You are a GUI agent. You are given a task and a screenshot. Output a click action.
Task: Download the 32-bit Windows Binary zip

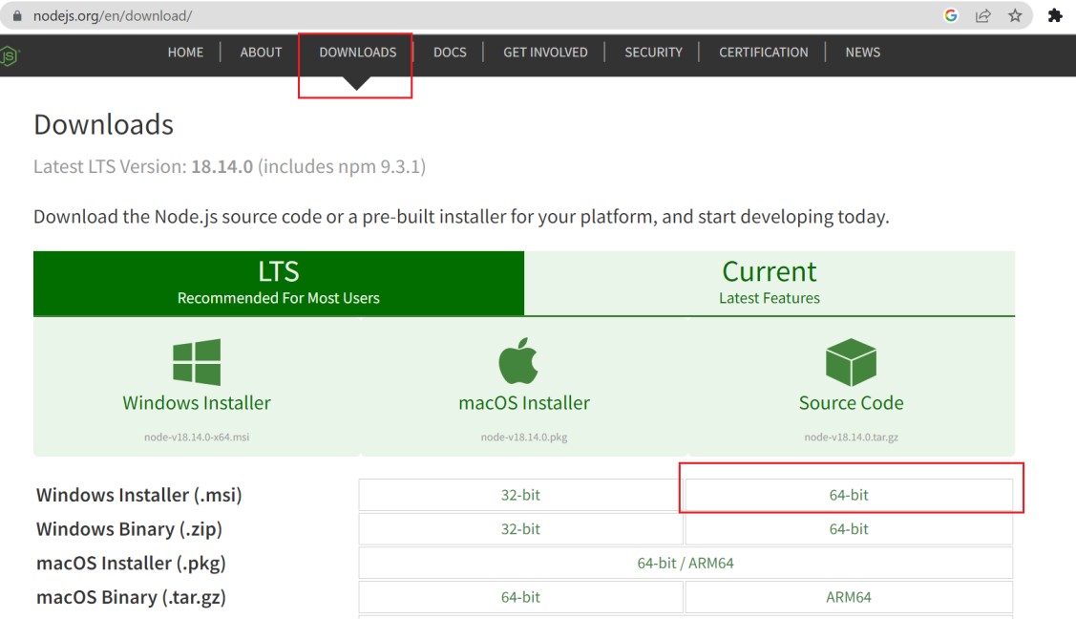[520, 528]
